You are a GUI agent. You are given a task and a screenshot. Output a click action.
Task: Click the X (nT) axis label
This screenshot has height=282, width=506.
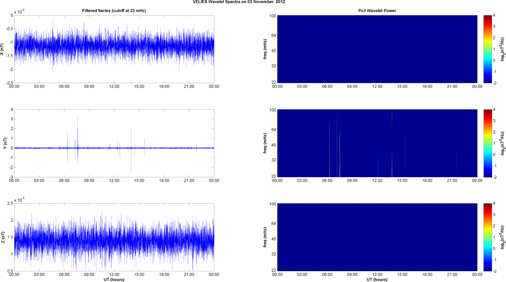point(2,49)
